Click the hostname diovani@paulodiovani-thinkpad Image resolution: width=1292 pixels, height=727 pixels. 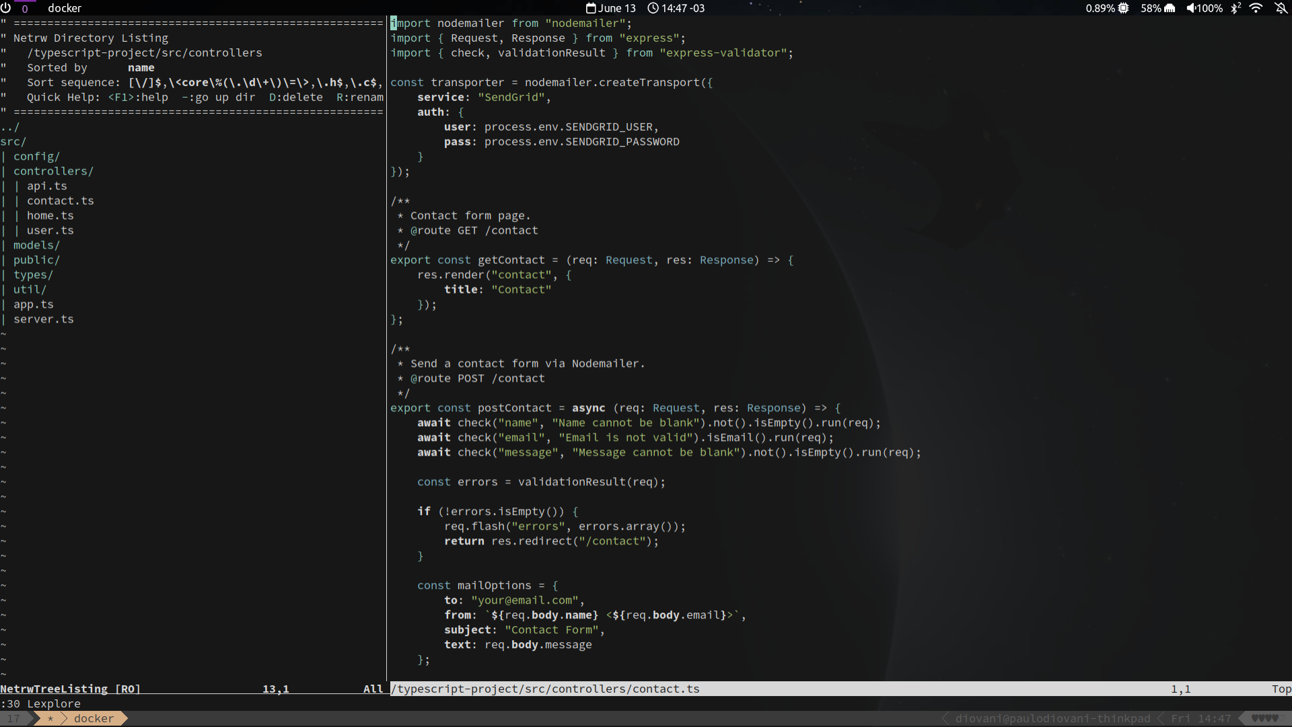[x=1053, y=719]
